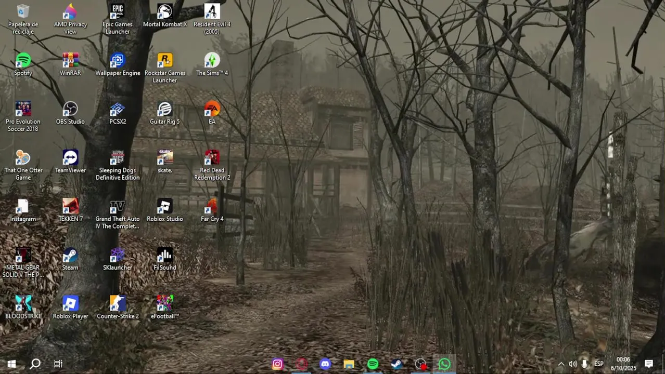Click the microphone tray icon
The image size is (665, 374).
pos(585,364)
